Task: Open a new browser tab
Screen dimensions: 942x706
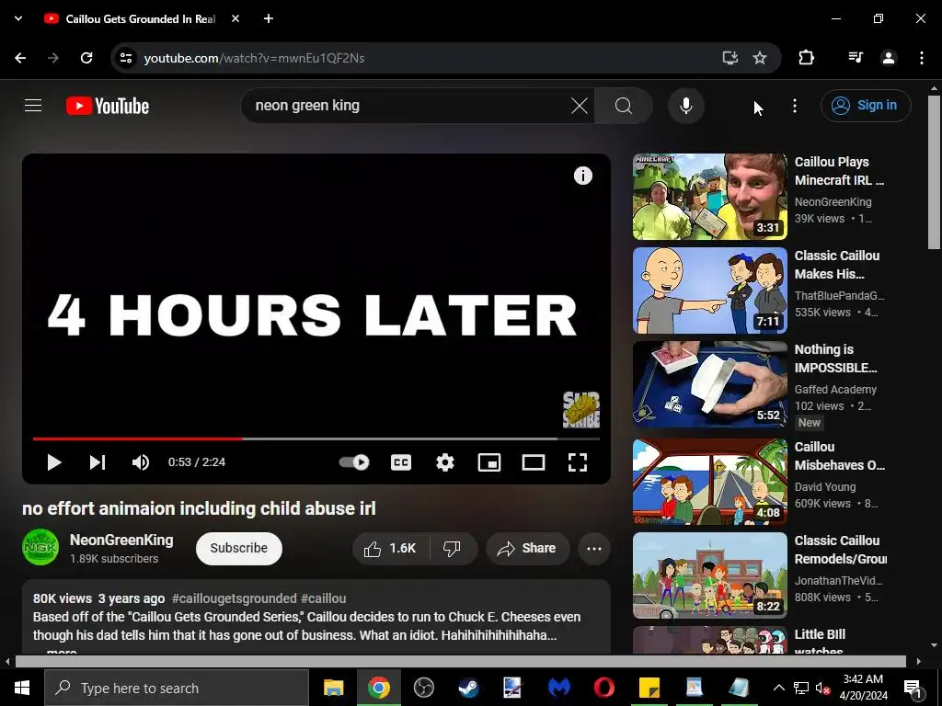Action: click(x=269, y=18)
